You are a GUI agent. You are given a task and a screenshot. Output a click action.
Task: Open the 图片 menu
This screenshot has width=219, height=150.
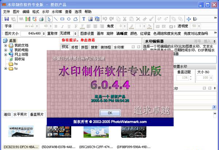pos(16,12)
